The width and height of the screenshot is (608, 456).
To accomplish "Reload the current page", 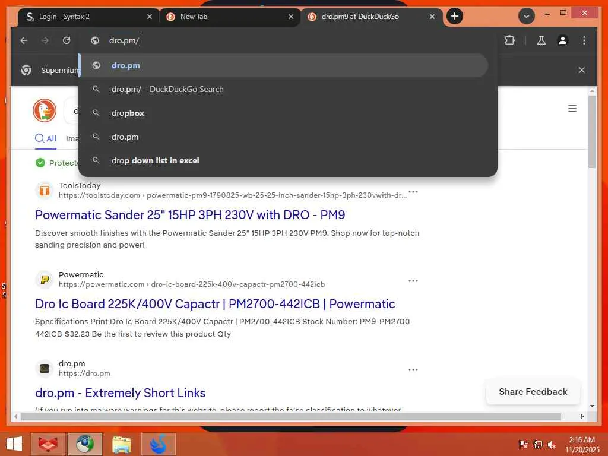I will click(x=66, y=40).
